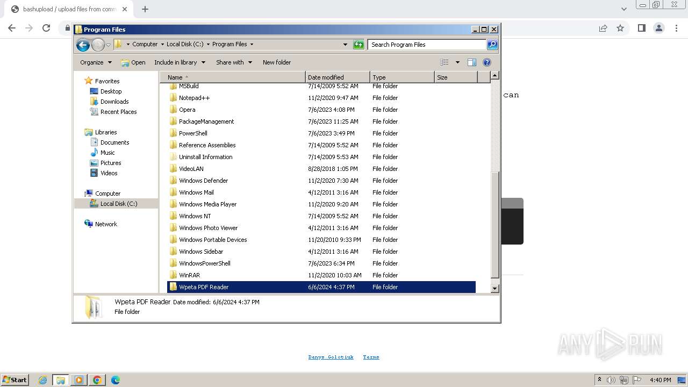Select Computer in the address breadcrumb
The image size is (688, 387).
tap(145, 45)
